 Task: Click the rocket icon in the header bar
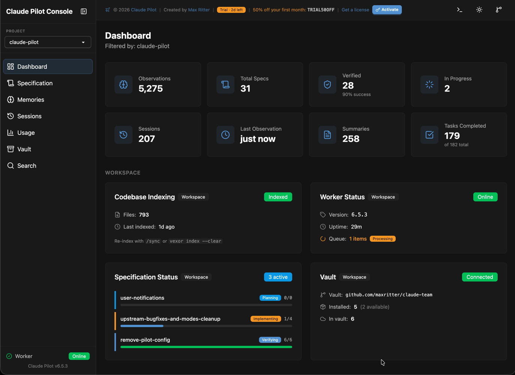(x=107, y=10)
